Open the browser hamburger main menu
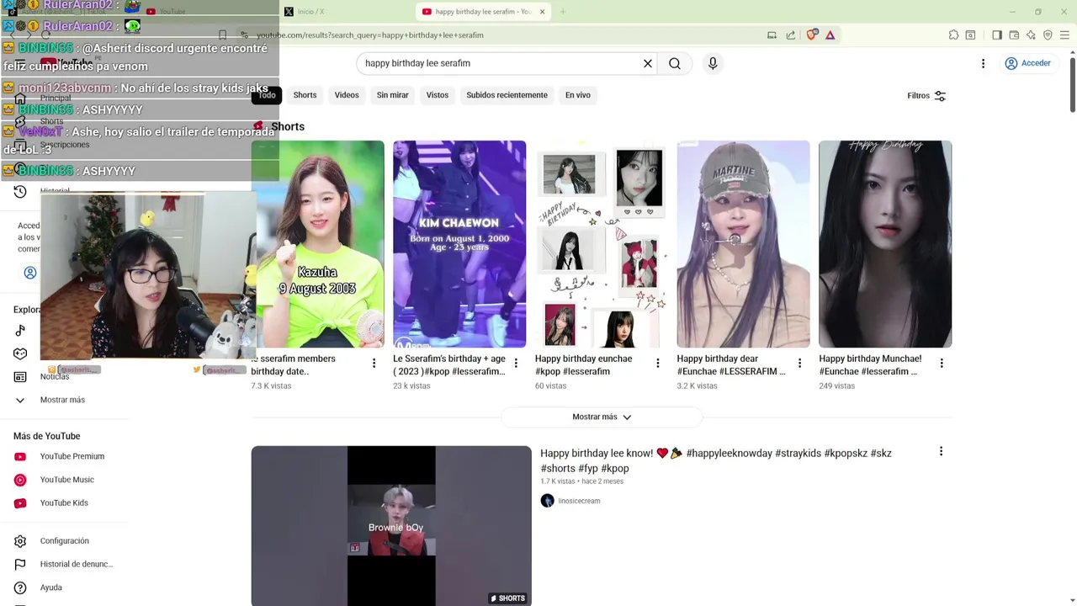This screenshot has height=606, width=1077. click(1065, 35)
